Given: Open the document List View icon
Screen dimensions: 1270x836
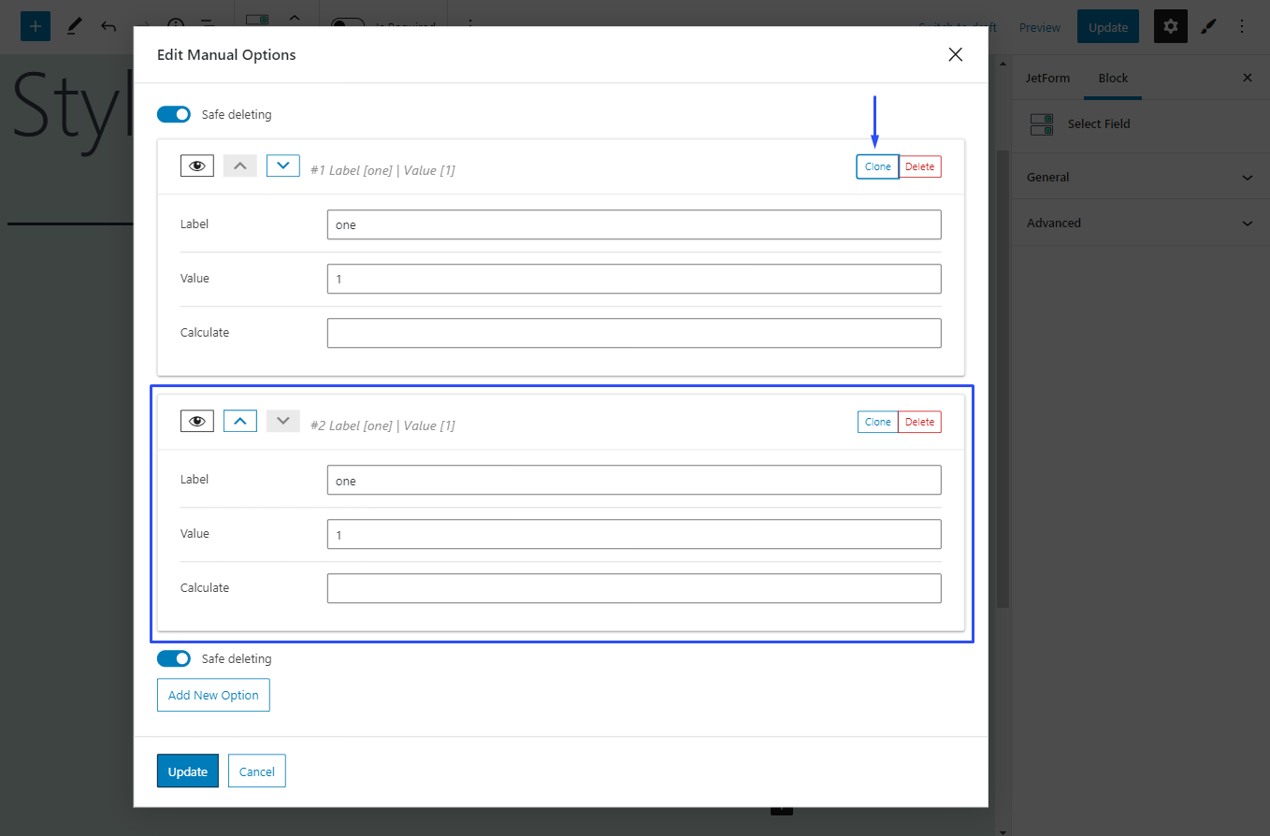Looking at the screenshot, I should [x=208, y=26].
